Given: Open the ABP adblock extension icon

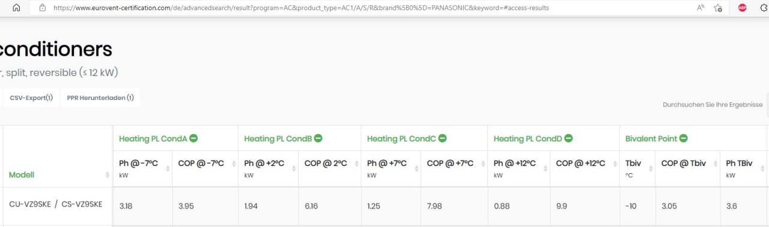Looking at the screenshot, I should tap(743, 8).
